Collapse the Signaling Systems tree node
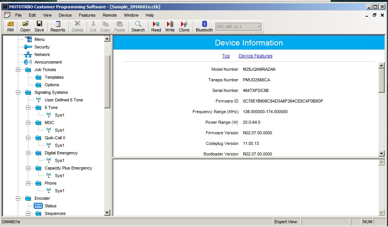The height and width of the screenshot is (227, 388). click(x=18, y=93)
